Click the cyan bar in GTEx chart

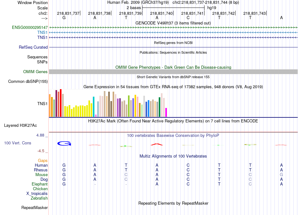[93, 107]
